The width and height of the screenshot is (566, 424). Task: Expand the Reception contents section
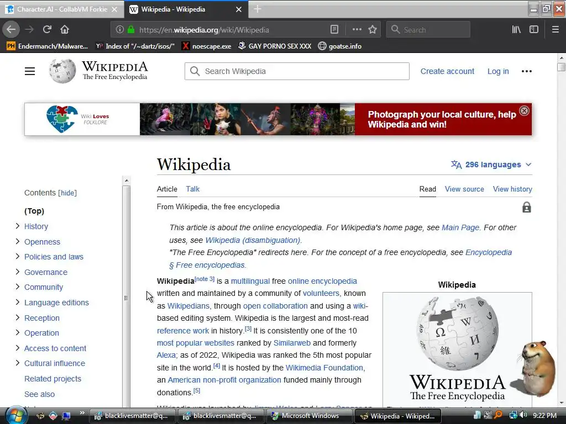click(17, 317)
